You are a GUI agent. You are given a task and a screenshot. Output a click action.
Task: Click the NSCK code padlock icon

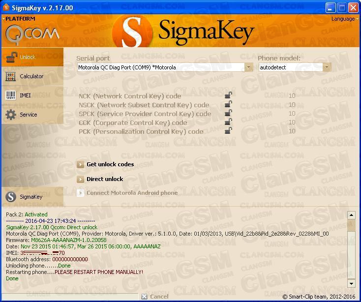[x=228, y=104]
